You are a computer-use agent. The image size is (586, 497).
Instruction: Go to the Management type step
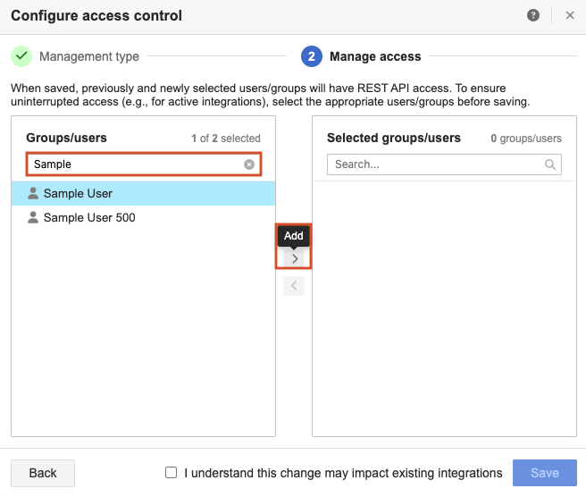point(88,56)
